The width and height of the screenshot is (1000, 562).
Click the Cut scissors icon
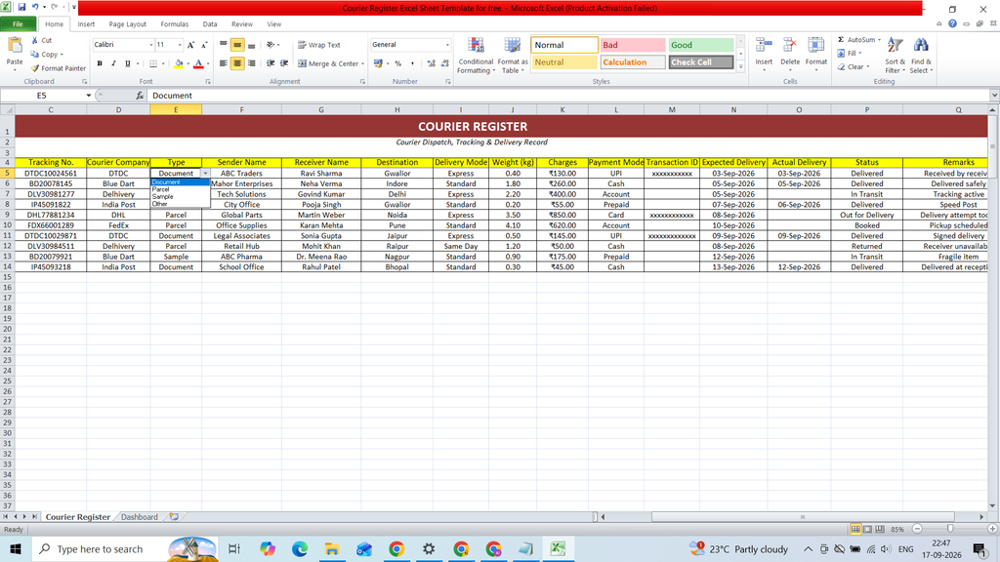(x=35, y=40)
